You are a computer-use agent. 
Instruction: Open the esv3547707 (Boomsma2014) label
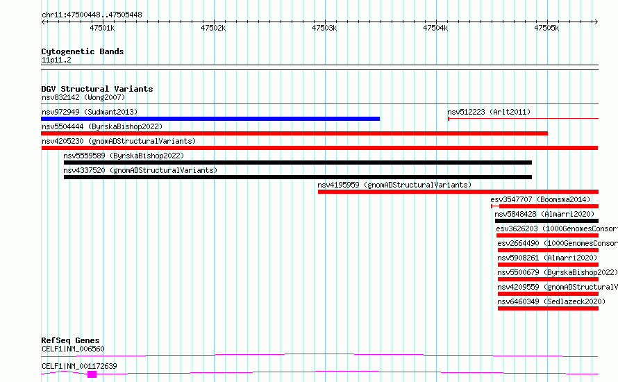coord(540,199)
